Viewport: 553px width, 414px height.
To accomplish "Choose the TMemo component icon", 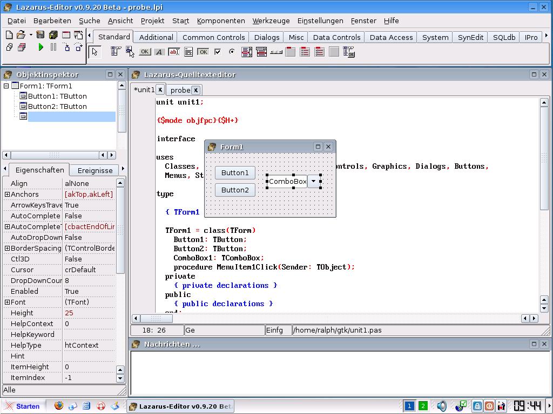I will coord(188,52).
